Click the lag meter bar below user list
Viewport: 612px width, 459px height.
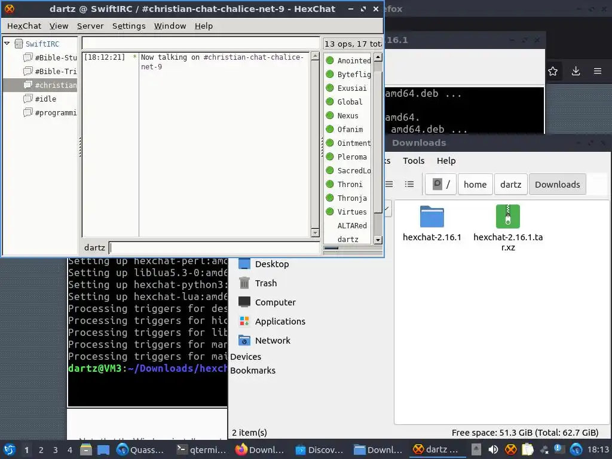coord(353,248)
